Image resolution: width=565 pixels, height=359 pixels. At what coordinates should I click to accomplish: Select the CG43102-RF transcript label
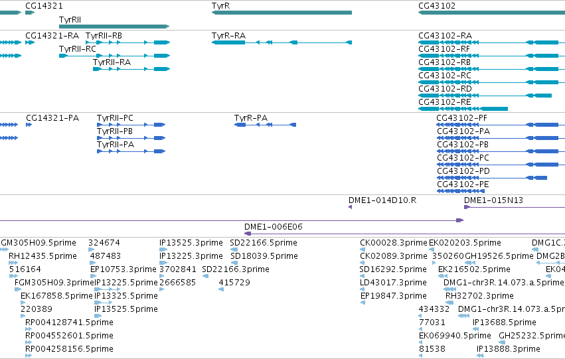(444, 49)
